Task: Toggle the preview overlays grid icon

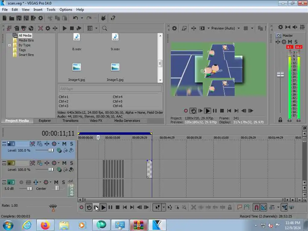Action: (246, 28)
